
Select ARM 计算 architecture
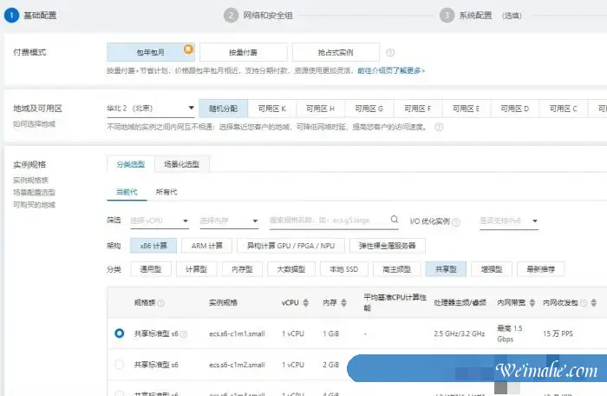206,246
